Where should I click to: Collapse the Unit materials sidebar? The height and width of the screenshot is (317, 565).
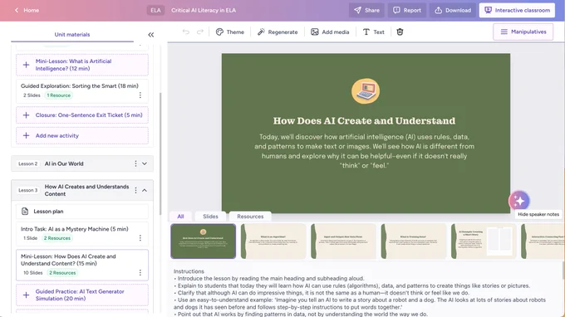[151, 35]
